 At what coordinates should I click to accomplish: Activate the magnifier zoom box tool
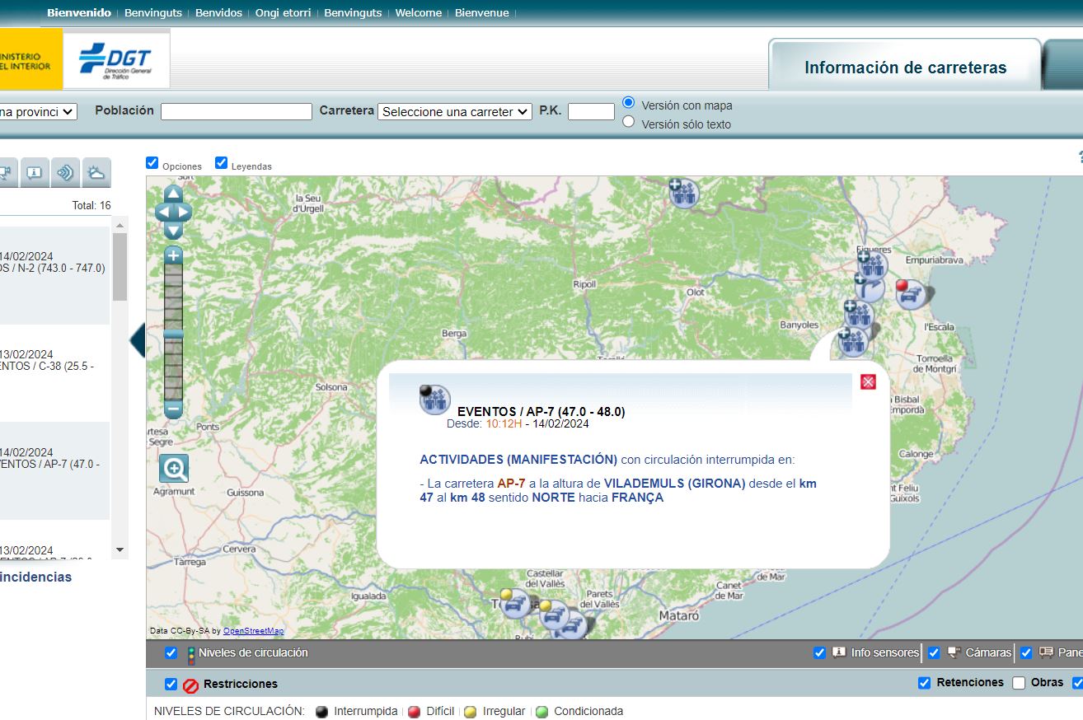(x=174, y=469)
